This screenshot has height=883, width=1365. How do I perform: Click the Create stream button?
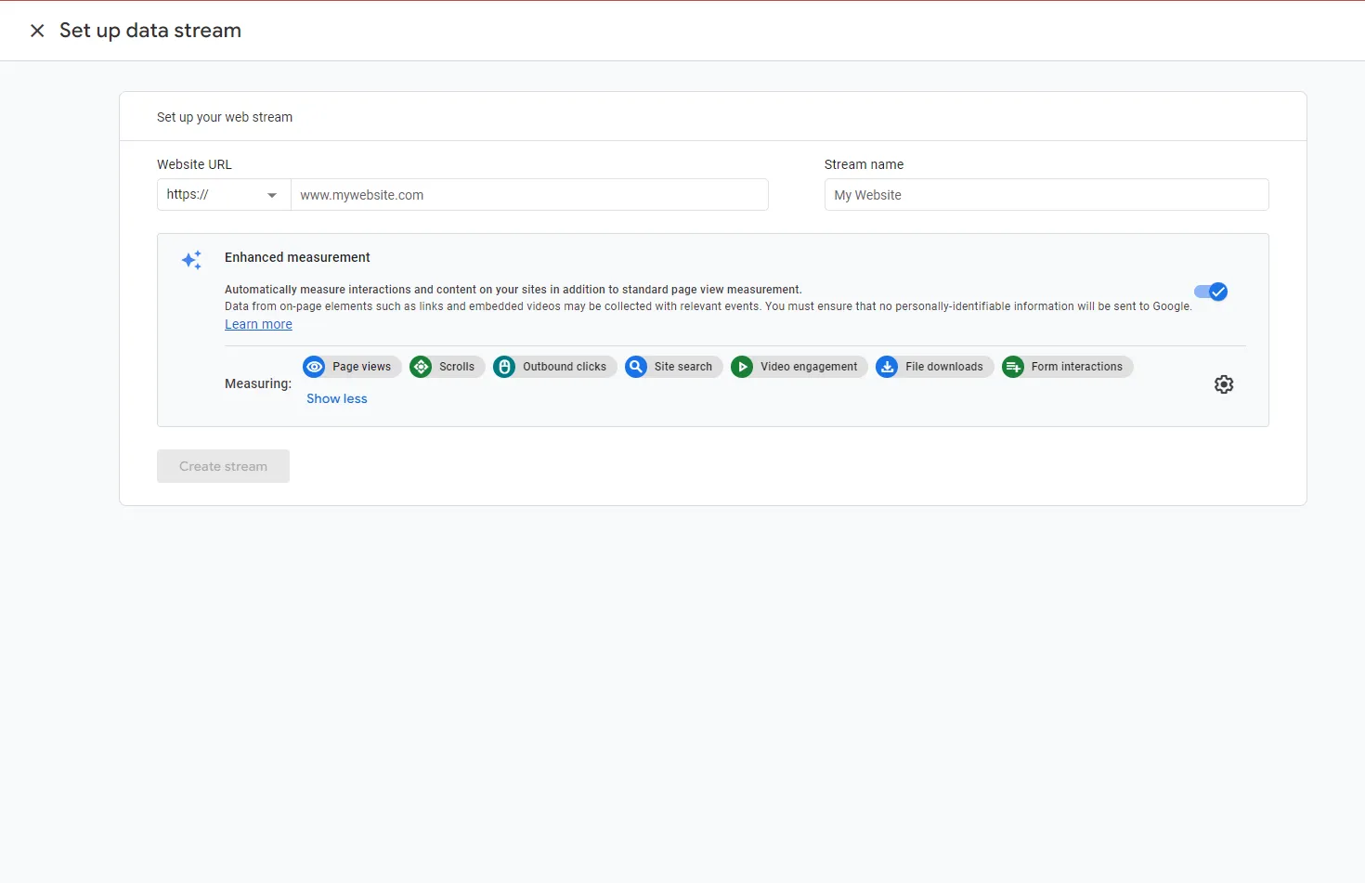point(223,466)
